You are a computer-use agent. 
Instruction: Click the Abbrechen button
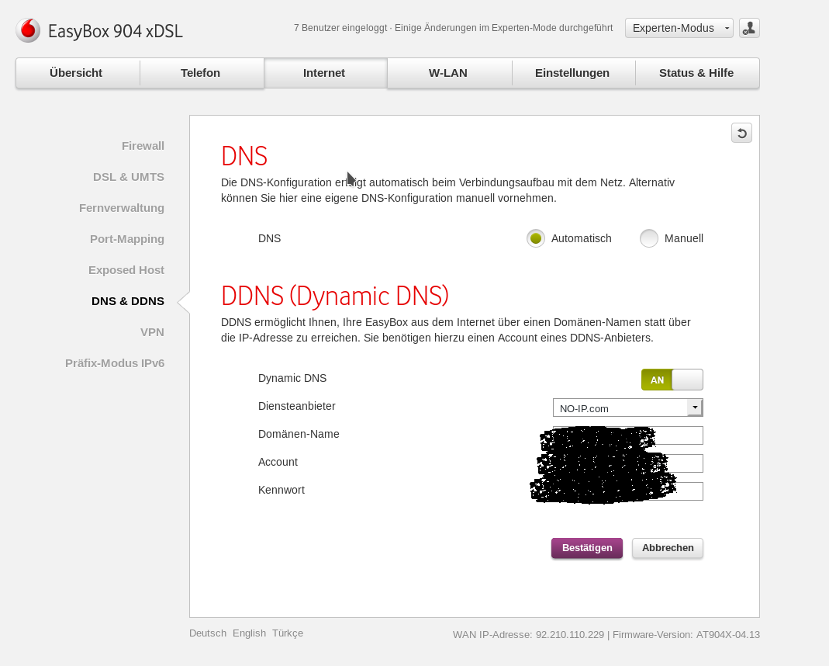point(667,547)
